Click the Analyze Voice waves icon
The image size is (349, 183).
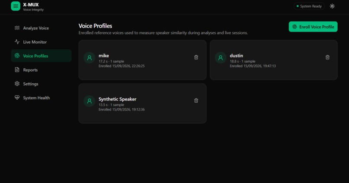pyautogui.click(x=17, y=28)
